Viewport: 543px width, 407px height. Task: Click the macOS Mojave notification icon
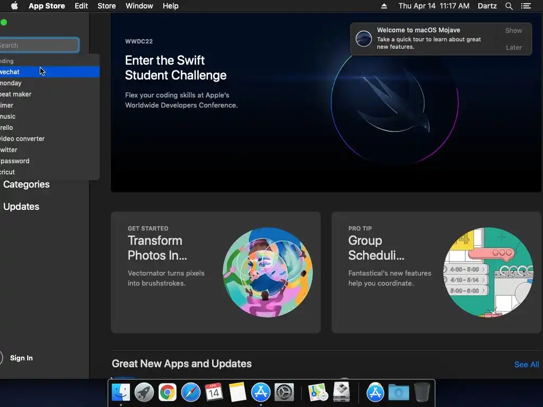pyautogui.click(x=364, y=38)
